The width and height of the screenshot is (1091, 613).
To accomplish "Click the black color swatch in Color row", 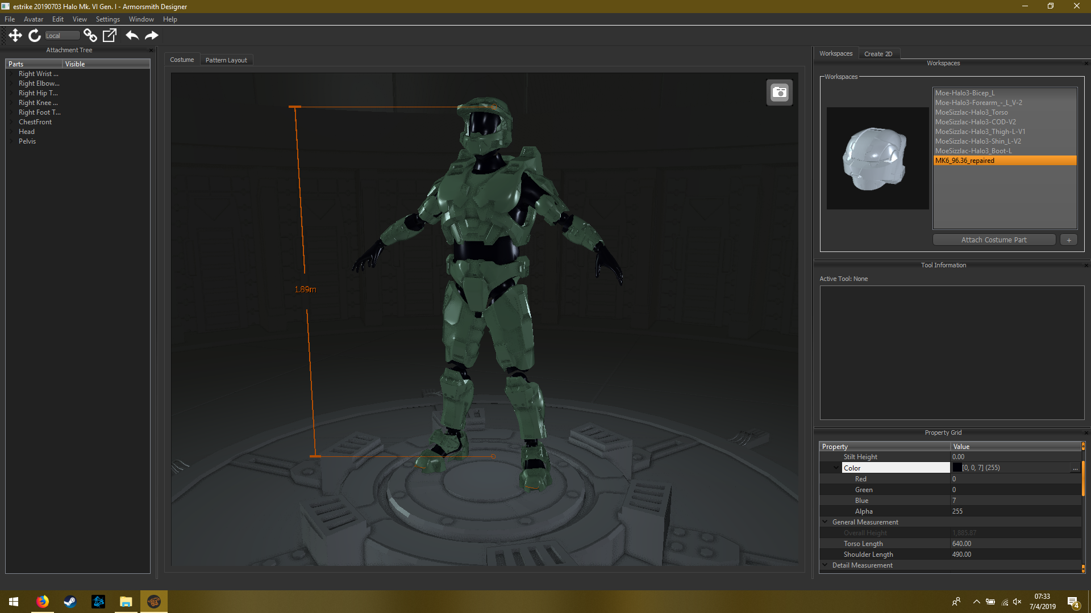I will 957,468.
